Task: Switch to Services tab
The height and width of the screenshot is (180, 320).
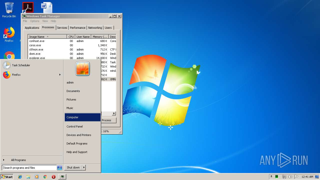Action: [62, 28]
